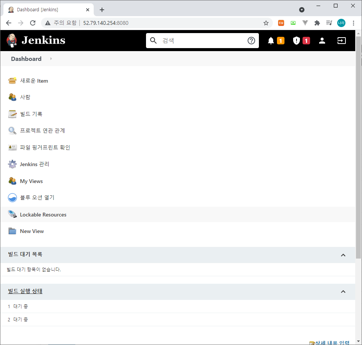Click the browser address bar URL
The image size is (362, 345).
(x=106, y=23)
